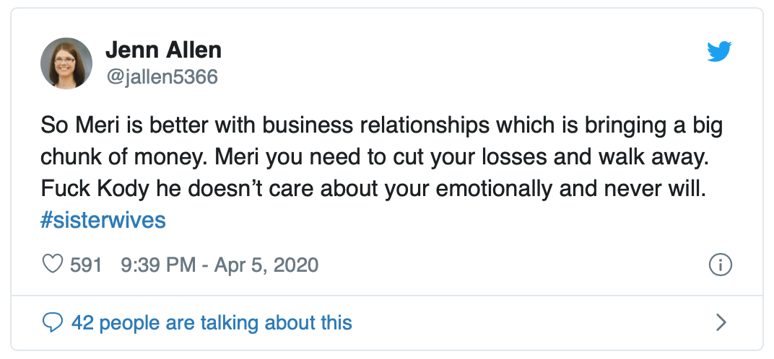
Task: Click the 9:39 PM time in the timestamp
Action: tap(158, 265)
